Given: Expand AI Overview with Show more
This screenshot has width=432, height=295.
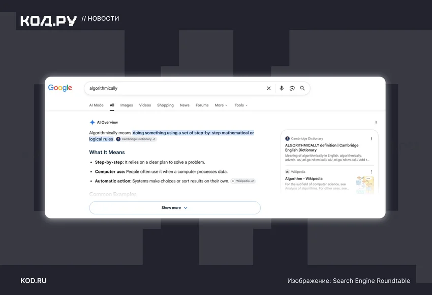Looking at the screenshot, I should pyautogui.click(x=175, y=208).
